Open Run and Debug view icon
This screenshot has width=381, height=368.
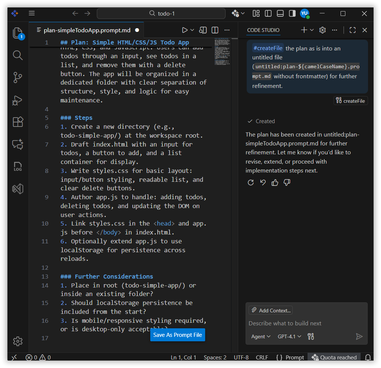click(18, 100)
